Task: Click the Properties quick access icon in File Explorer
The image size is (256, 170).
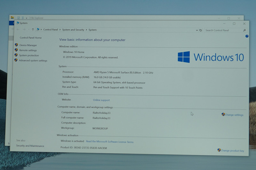Action: click(19, 18)
